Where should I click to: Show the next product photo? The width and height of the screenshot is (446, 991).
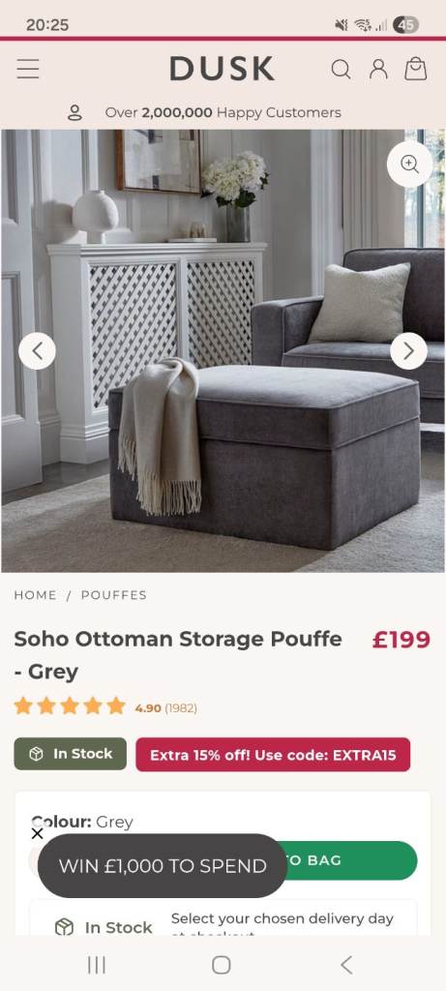408,350
